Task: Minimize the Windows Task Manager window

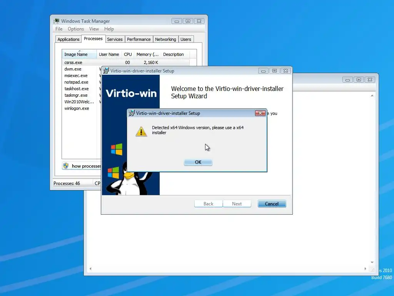Action: [177, 21]
